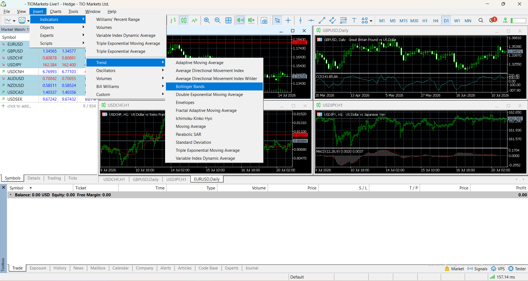This screenshot has height=281, width=528.
Task: Draw a vertical line on chart
Action: (300, 20)
